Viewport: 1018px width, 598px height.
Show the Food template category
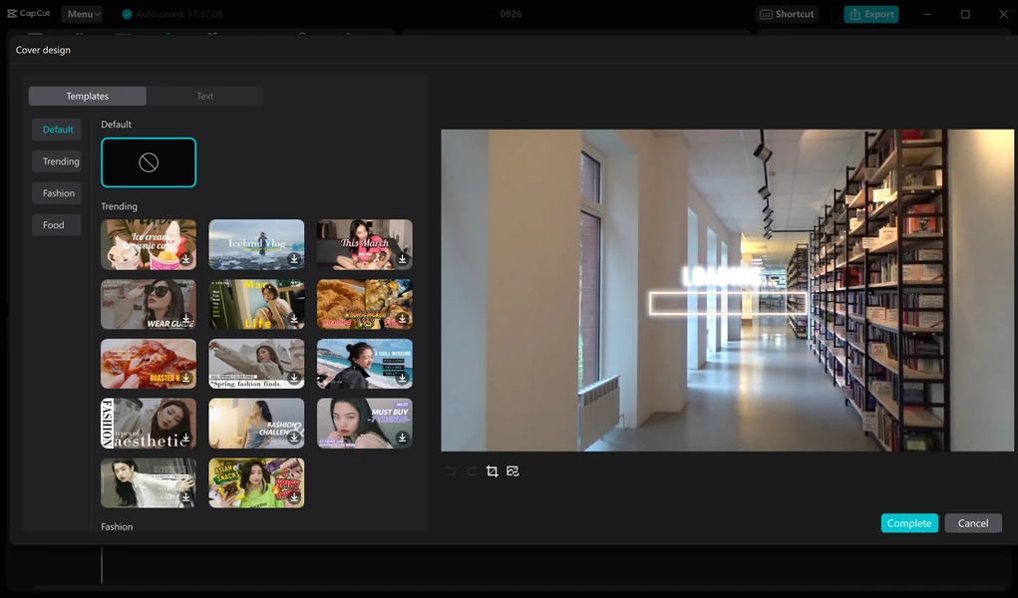pos(53,225)
